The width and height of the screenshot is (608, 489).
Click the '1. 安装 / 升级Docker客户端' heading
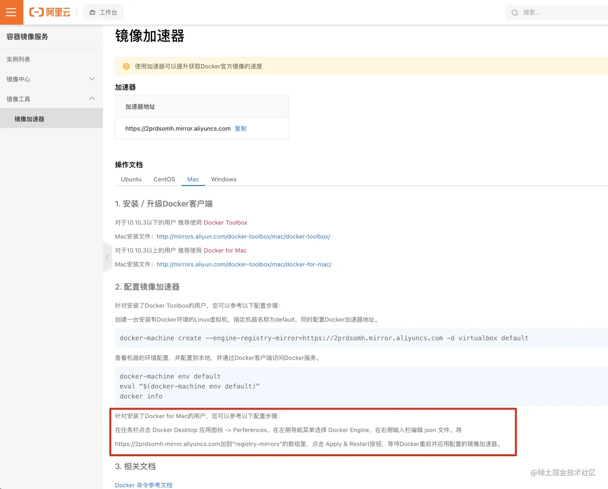pos(164,204)
